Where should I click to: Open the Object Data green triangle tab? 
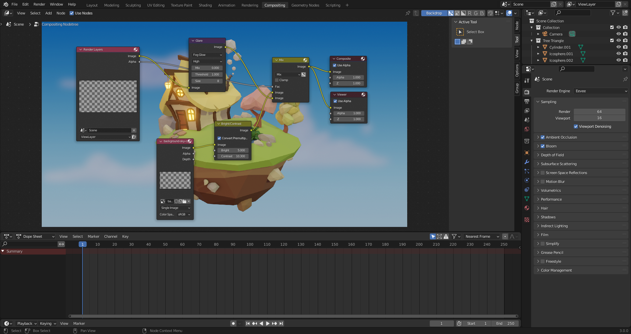pos(527,199)
